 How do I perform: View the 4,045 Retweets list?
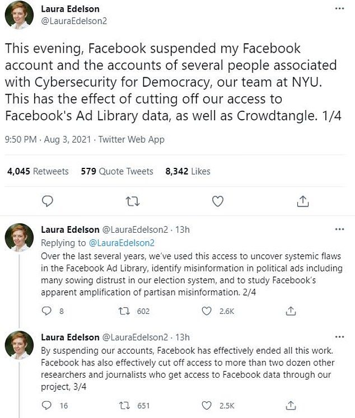[x=38, y=171]
